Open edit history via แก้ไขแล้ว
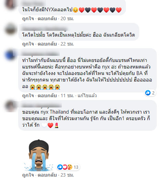Screen dimensions: 165x179 [x=87, y=95]
